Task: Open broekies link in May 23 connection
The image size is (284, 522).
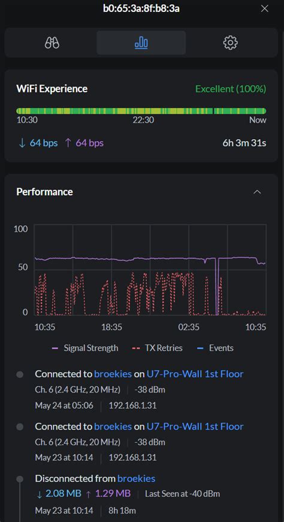Action: (x=113, y=427)
